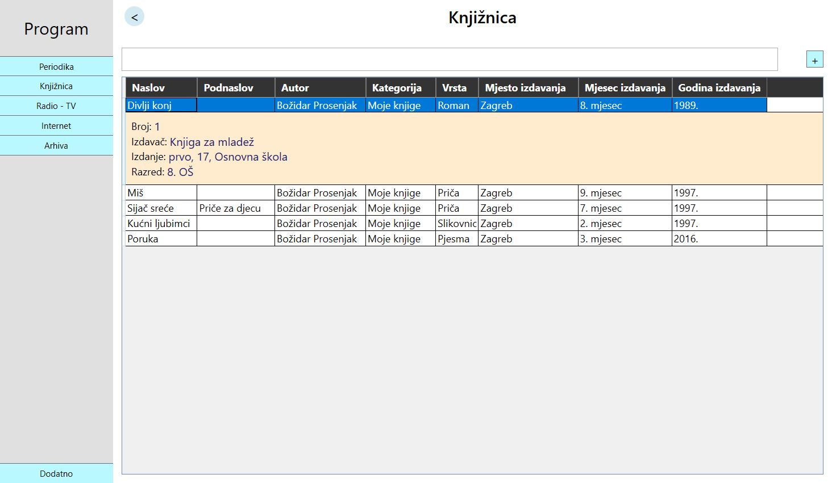This screenshot has width=832, height=483.
Task: Click the 'Pjesma' type cell
Action: point(457,238)
